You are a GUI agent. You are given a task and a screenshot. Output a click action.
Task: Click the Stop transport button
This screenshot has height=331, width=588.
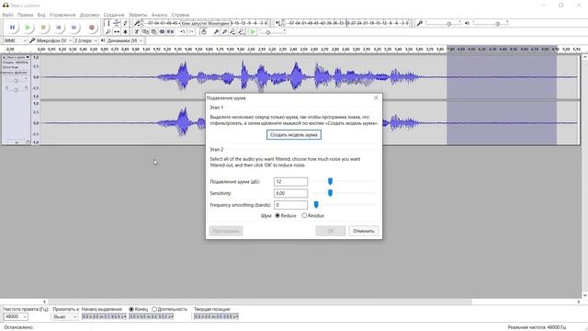[x=43, y=28]
